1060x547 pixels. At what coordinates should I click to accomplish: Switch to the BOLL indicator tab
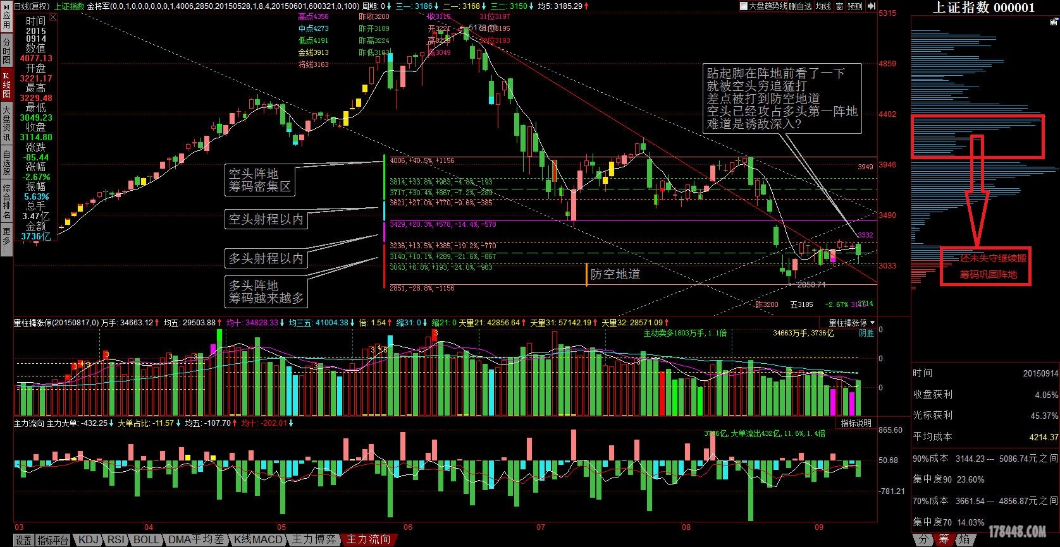[147, 540]
